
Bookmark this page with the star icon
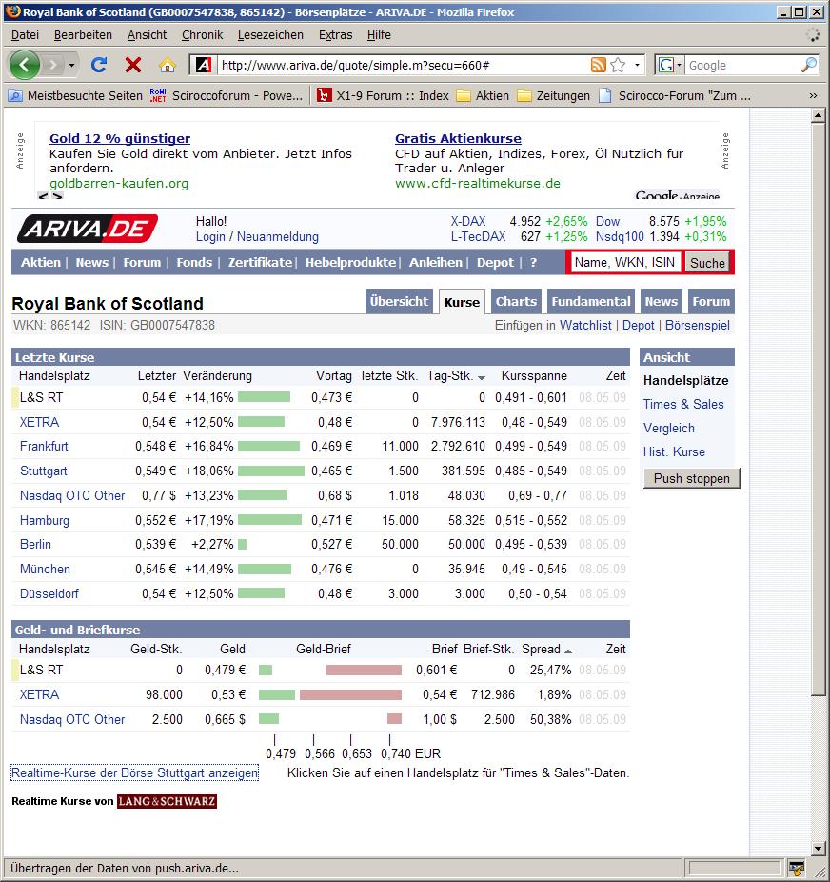pos(618,66)
